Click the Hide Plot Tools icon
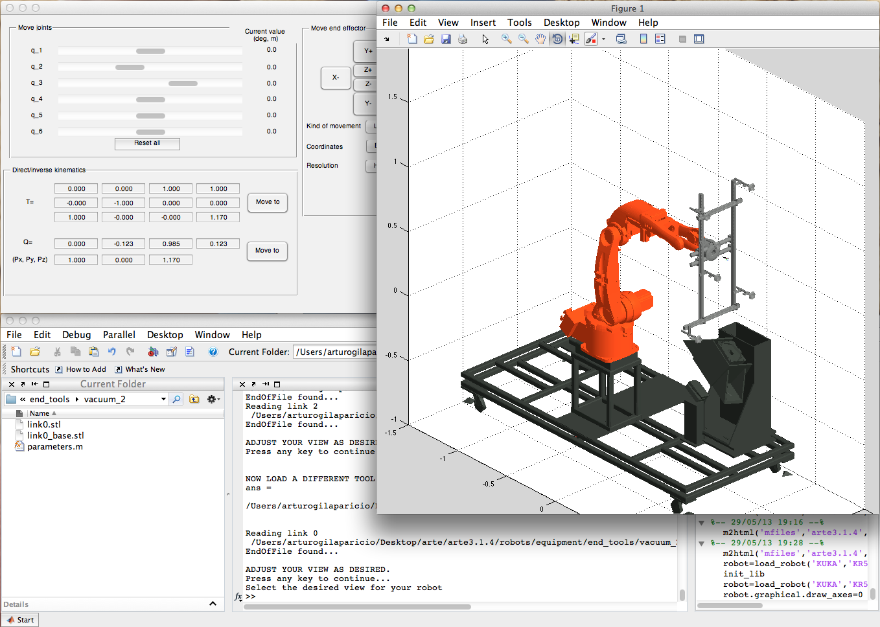The image size is (880, 627). [682, 39]
